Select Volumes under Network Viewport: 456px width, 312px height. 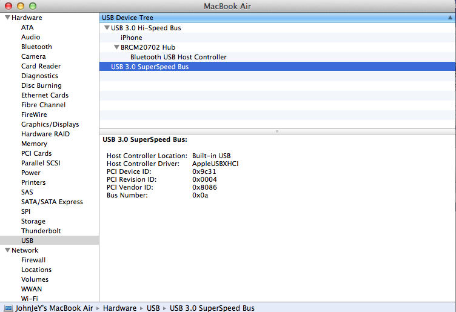(35, 279)
